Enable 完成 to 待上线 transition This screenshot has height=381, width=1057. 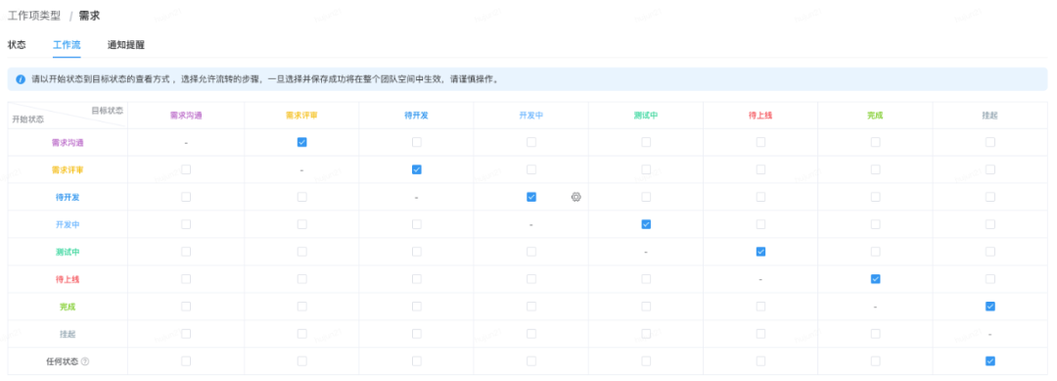(760, 307)
